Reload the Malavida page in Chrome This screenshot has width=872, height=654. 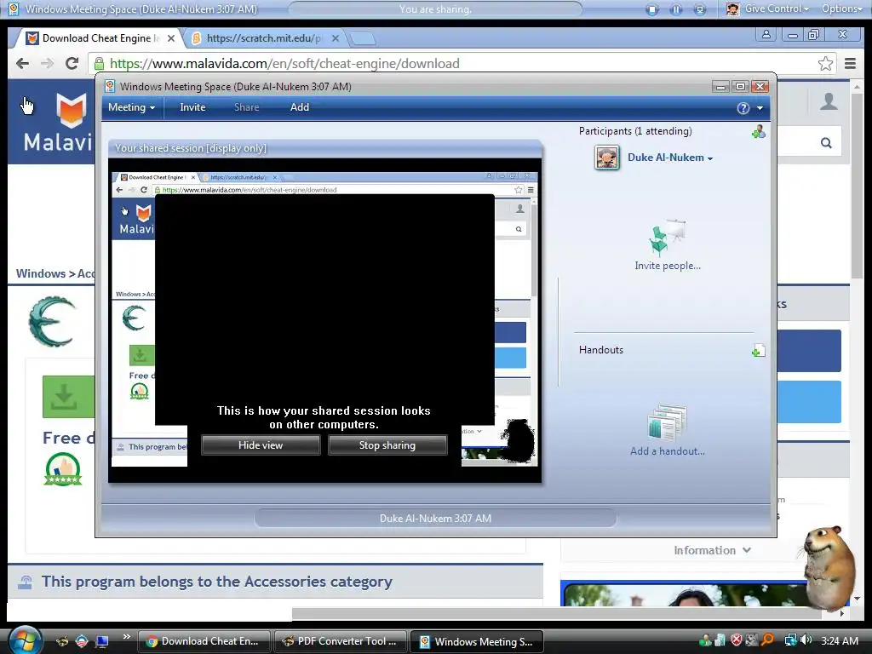72,63
